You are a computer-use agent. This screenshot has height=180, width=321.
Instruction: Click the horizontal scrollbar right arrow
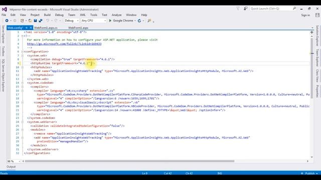coord(307,161)
